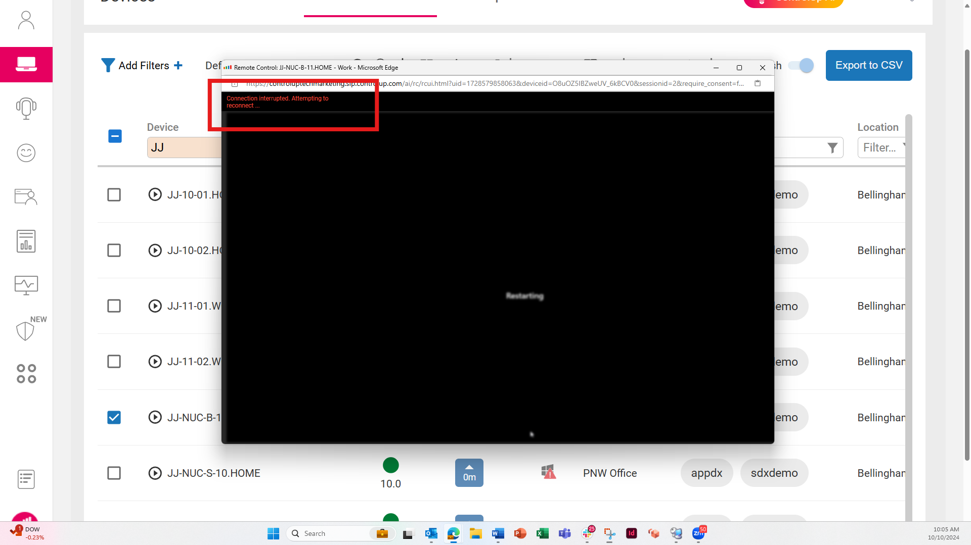
Task: Open Outlook from the taskbar
Action: (x=431, y=533)
